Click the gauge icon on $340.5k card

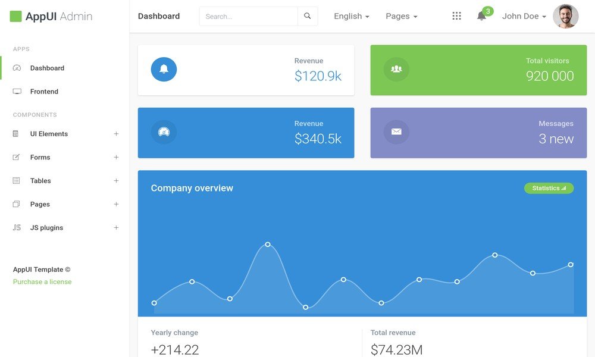(164, 132)
